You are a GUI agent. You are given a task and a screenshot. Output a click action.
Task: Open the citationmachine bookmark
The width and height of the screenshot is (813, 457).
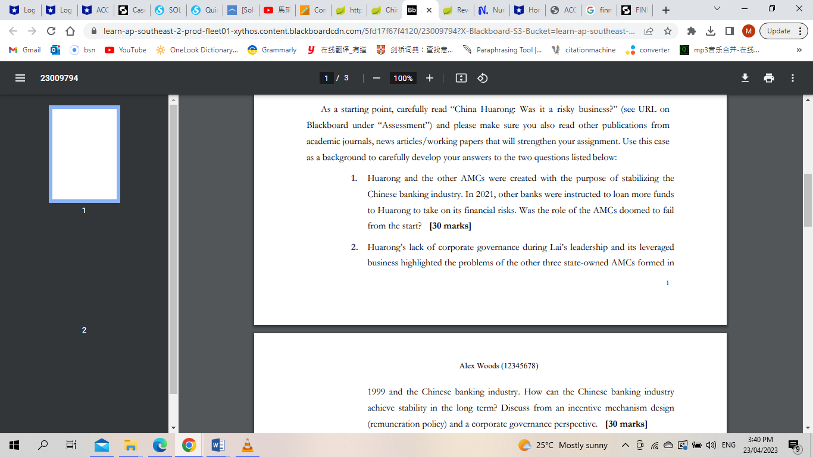tap(583, 50)
